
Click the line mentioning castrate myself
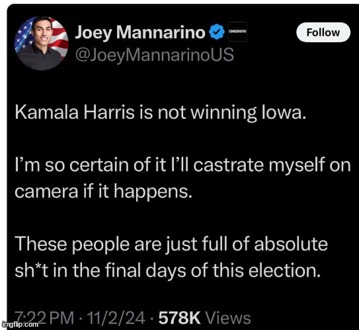pyautogui.click(x=182, y=165)
